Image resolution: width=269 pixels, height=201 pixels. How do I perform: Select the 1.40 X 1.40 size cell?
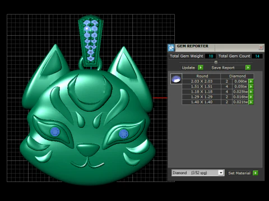(x=202, y=102)
